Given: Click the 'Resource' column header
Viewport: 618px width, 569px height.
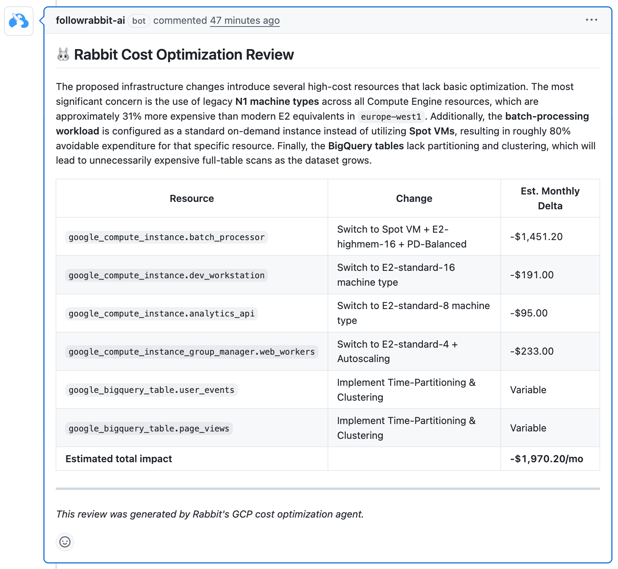Looking at the screenshot, I should point(192,198).
